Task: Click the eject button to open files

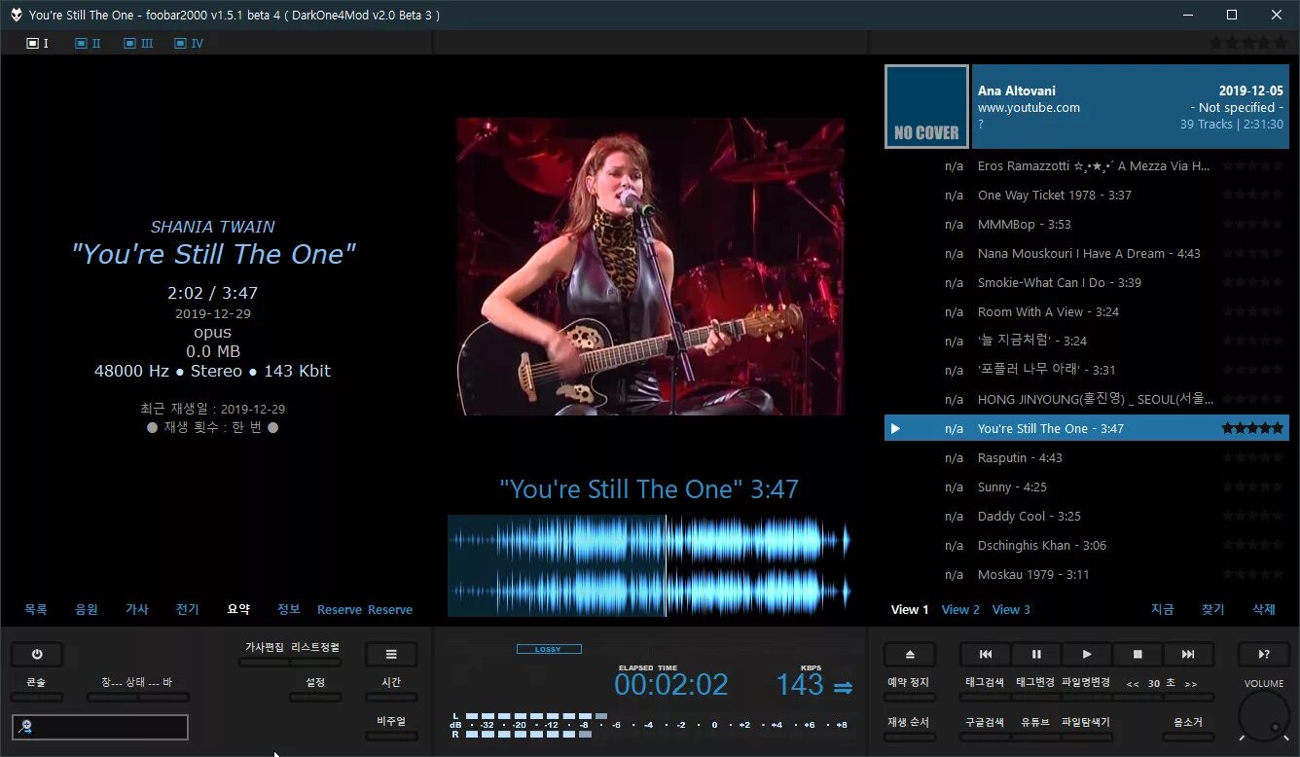Action: 910,655
